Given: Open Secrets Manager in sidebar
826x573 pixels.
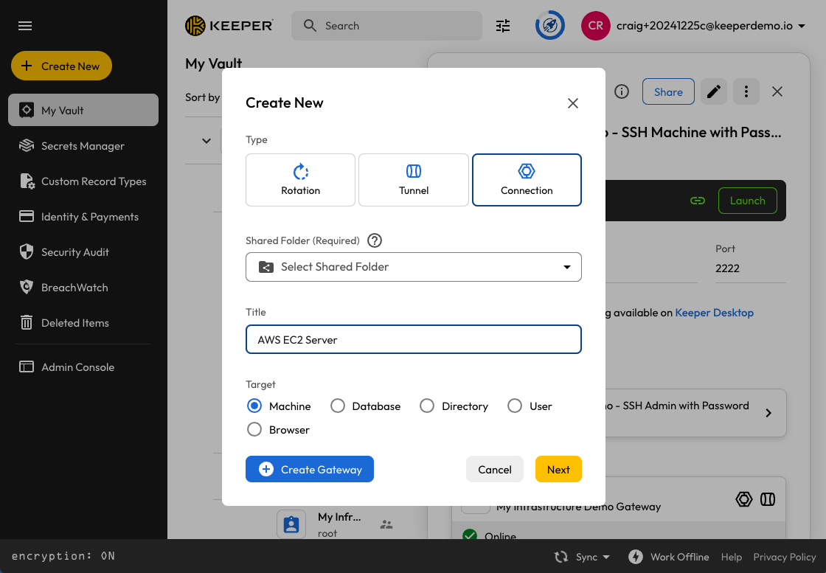Looking at the screenshot, I should [83, 146].
